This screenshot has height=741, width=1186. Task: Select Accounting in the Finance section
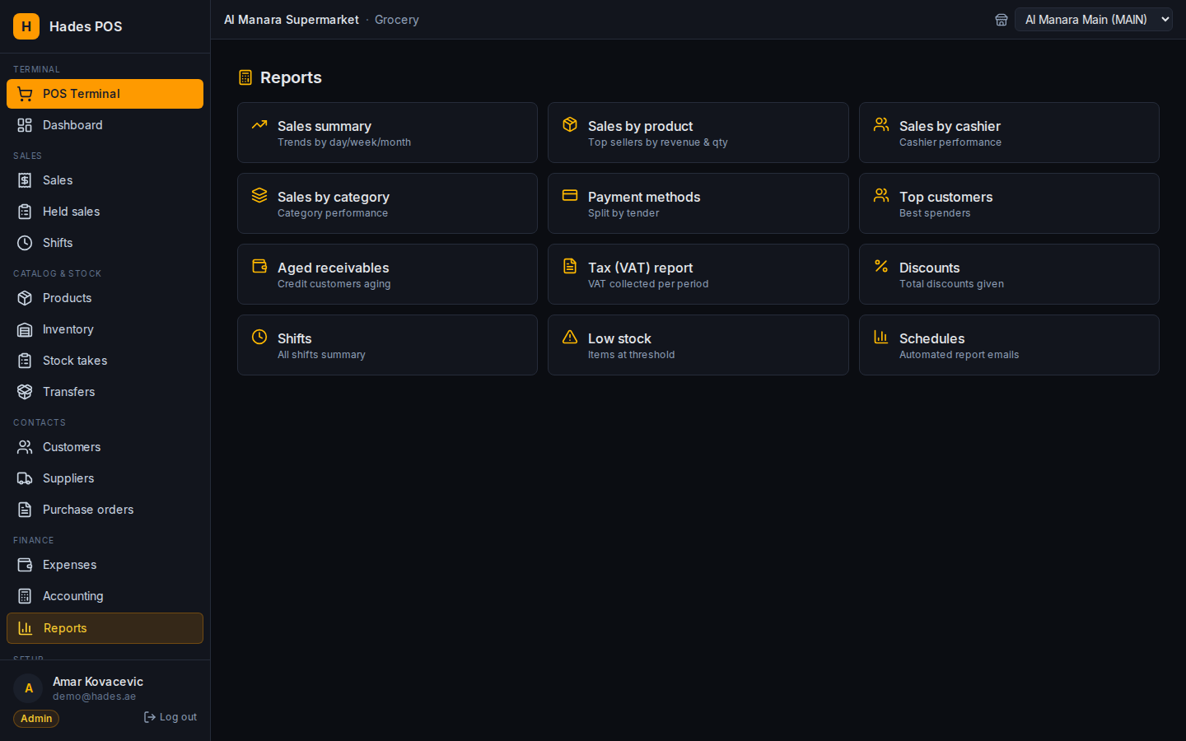click(x=105, y=596)
